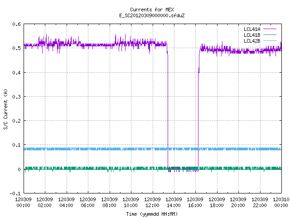Image resolution: width=290 pixels, height=218 pixels.
Task: Click the LCL41A legend label
Action: pyautogui.click(x=252, y=29)
